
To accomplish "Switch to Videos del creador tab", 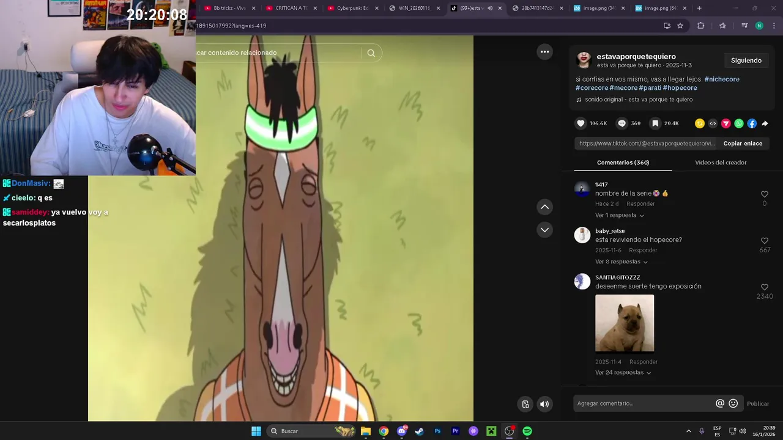I will [721, 163].
